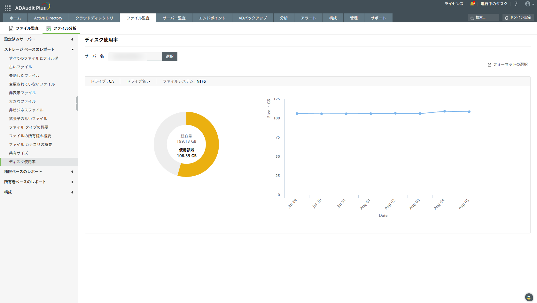Open 失効したファイル report
Image resolution: width=537 pixels, height=303 pixels.
[24, 76]
